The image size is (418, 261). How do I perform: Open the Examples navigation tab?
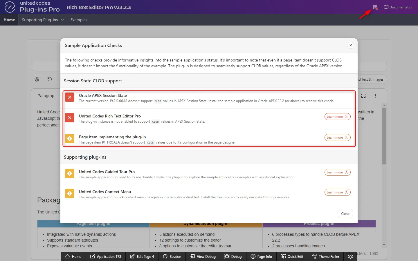tap(79, 20)
